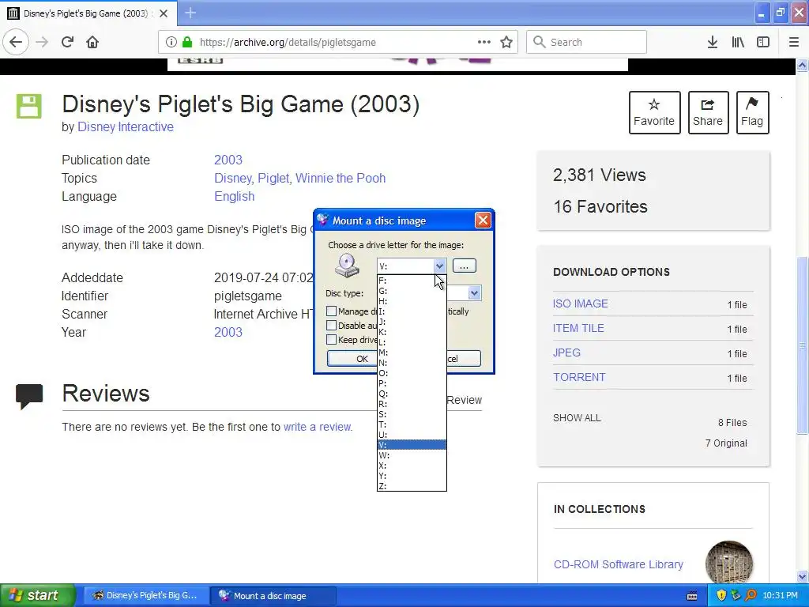Image resolution: width=809 pixels, height=607 pixels.
Task: Click the system clock 10:31 PM
Action: [780, 596]
